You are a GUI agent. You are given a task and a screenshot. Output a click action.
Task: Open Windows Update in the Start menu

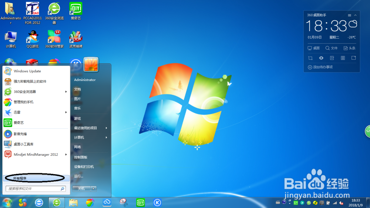[x=36, y=71]
